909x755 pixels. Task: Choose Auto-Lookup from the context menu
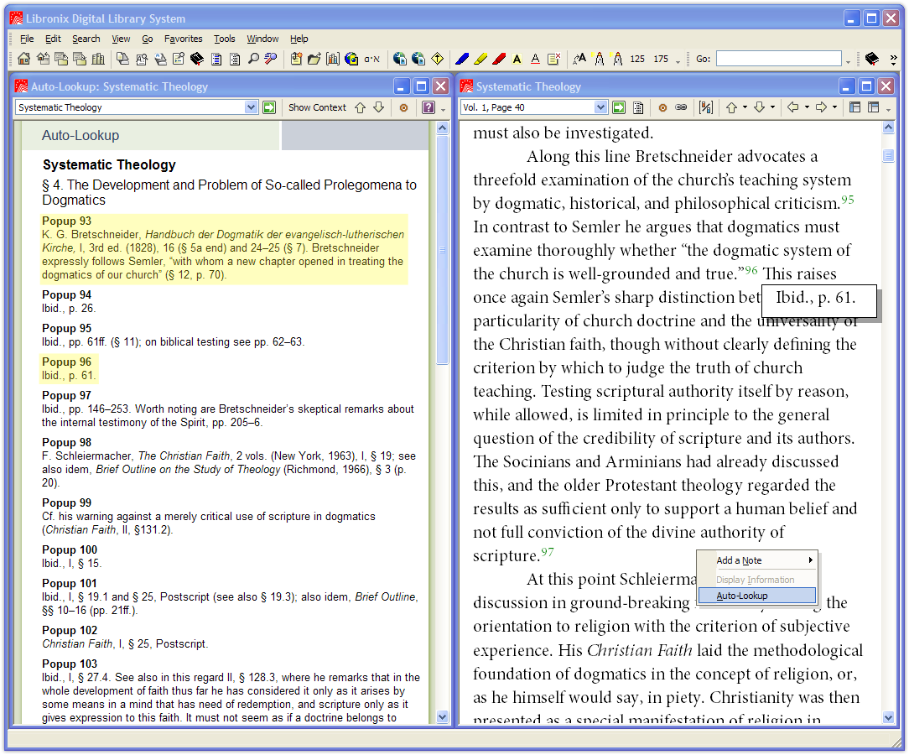point(742,596)
